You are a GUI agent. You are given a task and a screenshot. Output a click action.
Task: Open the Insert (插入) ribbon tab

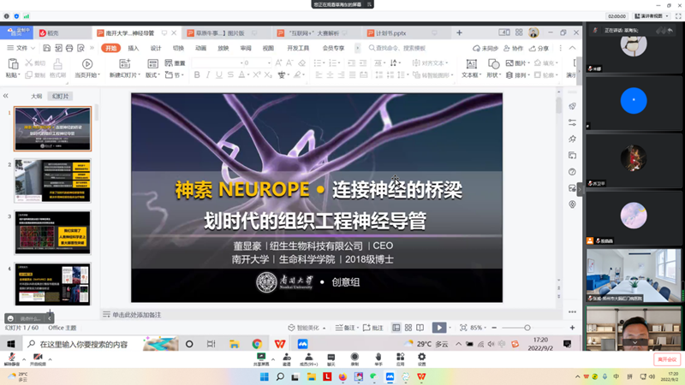point(134,48)
